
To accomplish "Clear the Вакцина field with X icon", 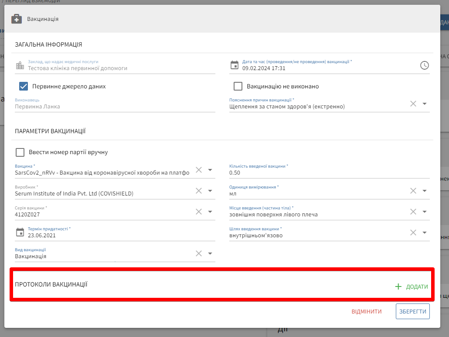I will [x=199, y=170].
